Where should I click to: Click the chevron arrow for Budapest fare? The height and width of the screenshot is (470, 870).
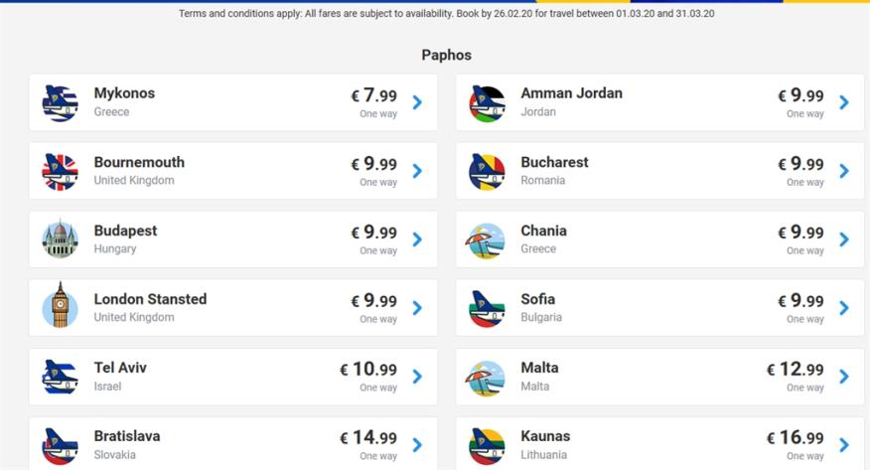point(417,239)
